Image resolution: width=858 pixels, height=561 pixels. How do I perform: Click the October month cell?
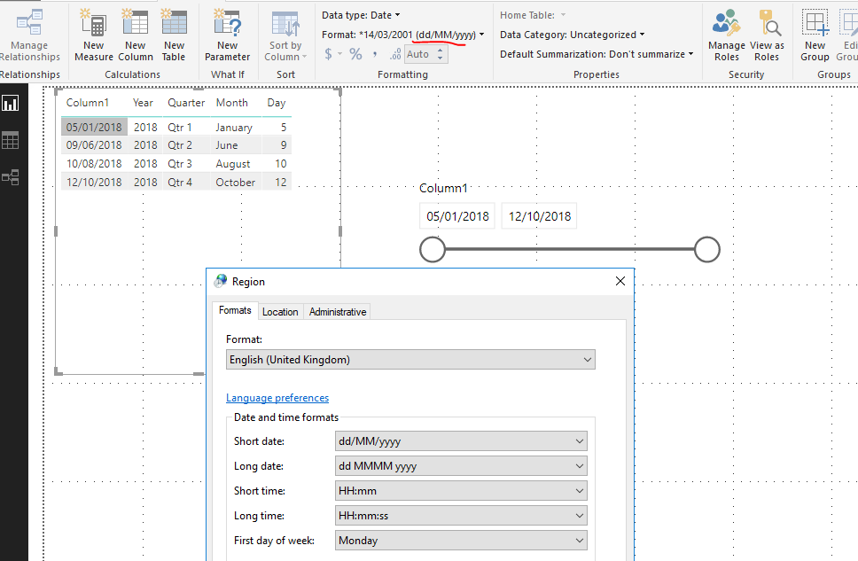235,183
